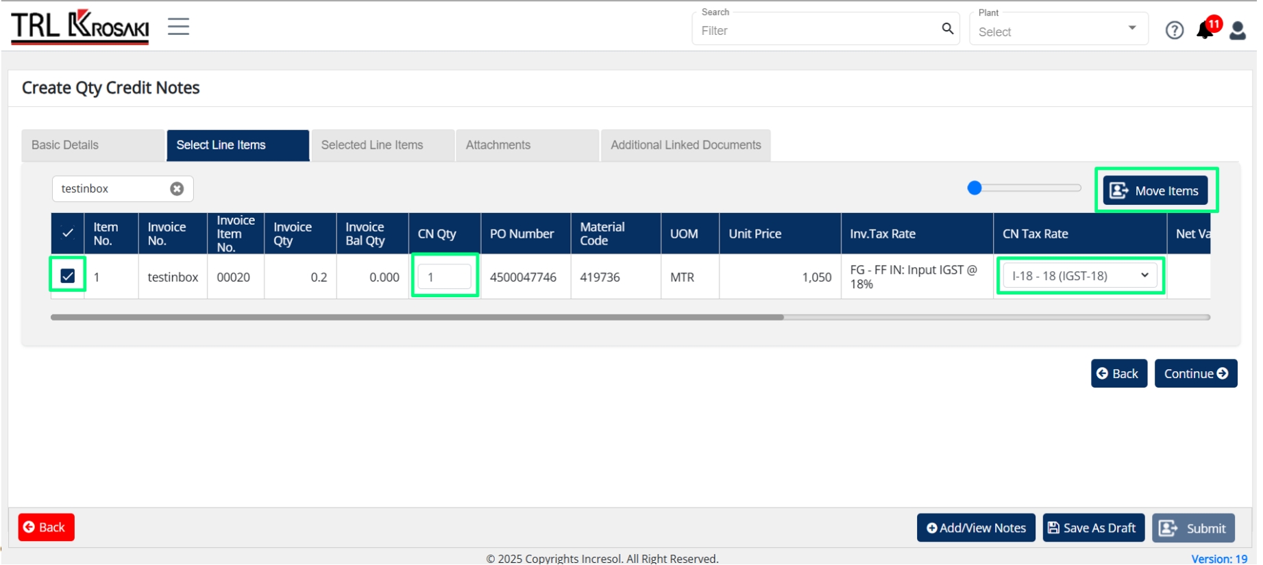Viewport: 1263px width, 565px height.
Task: Click the Continue button
Action: tap(1196, 373)
